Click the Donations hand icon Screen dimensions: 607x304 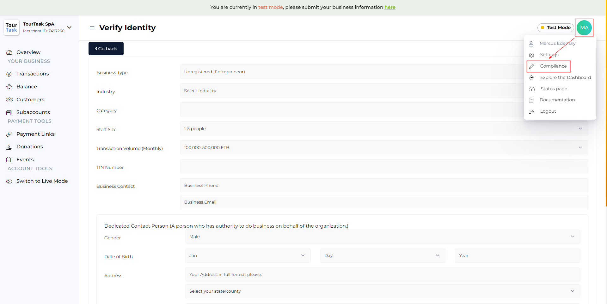coord(9,147)
